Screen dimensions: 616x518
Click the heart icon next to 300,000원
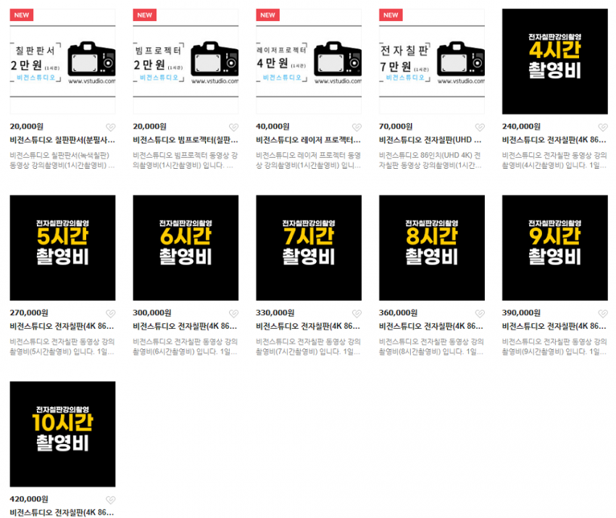click(234, 314)
